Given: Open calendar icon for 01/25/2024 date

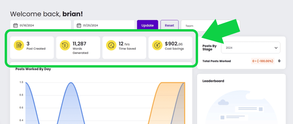Looking at the screenshot, I should [x=79, y=25].
